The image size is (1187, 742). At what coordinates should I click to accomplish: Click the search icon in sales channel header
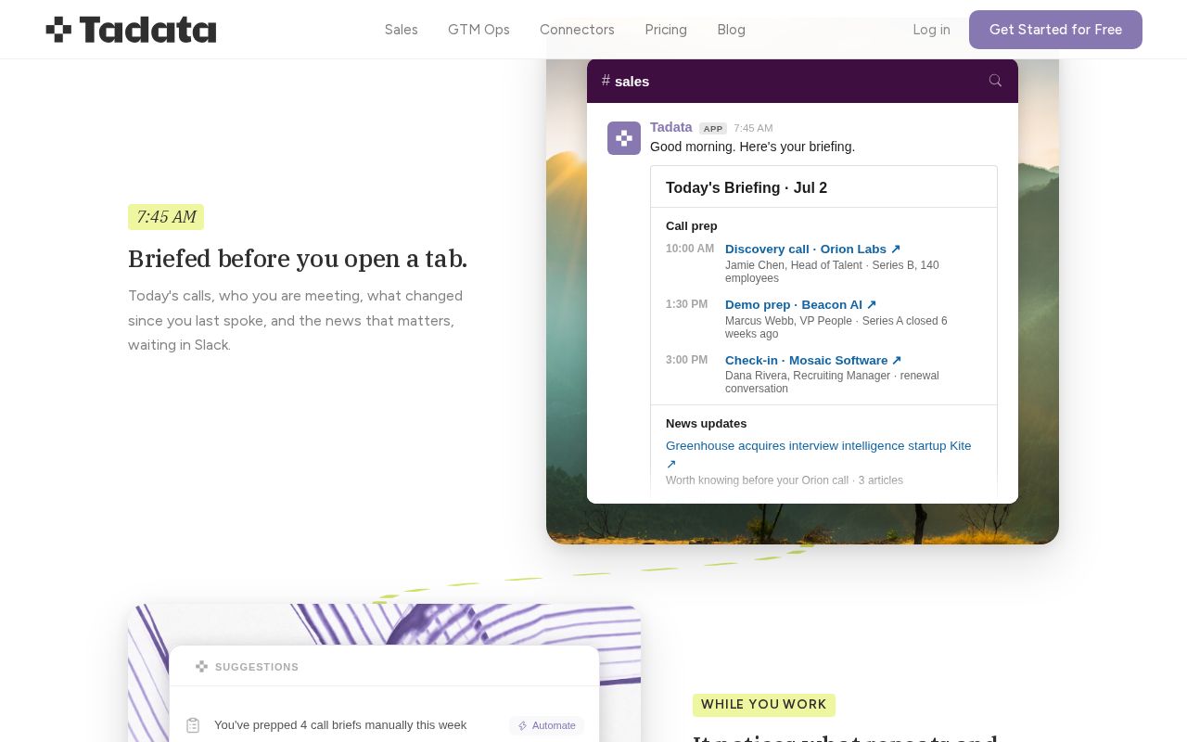coord(995,81)
